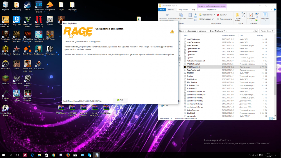Open the BeamNG.drive desktop shortcut
The image size is (281, 158).
(28, 49)
